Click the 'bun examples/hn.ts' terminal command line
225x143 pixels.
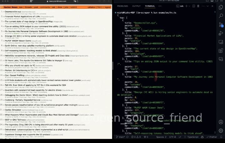click(165, 13)
